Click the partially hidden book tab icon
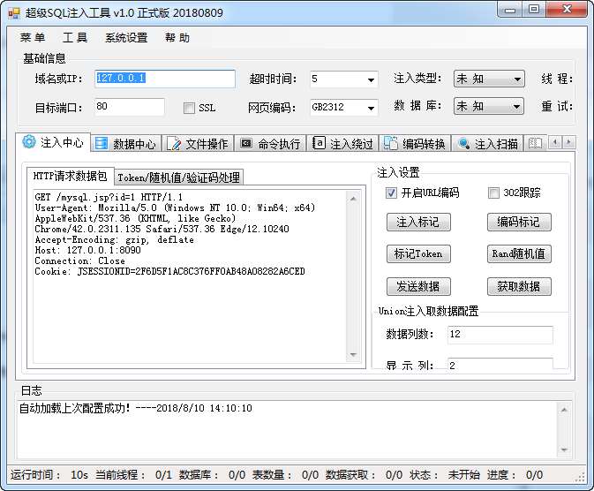This screenshot has width=594, height=491. point(535,143)
